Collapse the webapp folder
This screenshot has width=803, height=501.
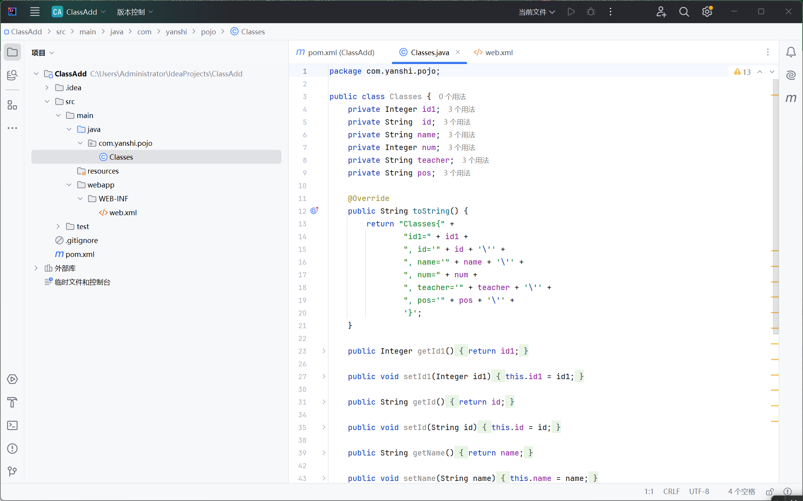click(69, 185)
